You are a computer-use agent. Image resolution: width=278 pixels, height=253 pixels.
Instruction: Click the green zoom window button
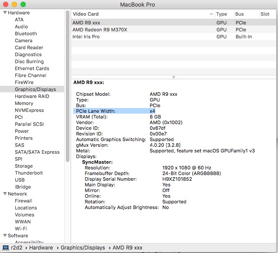(x=23, y=4)
